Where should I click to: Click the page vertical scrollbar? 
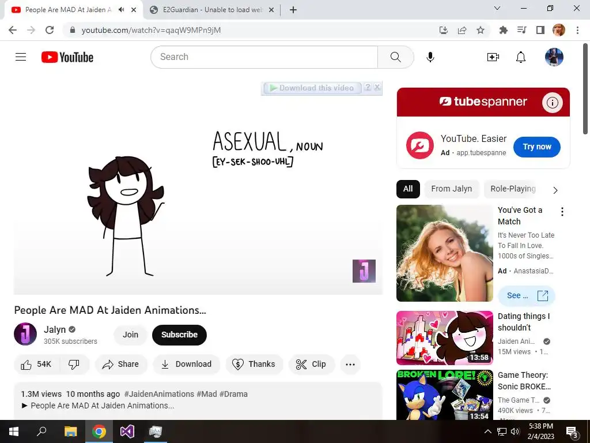(x=586, y=88)
